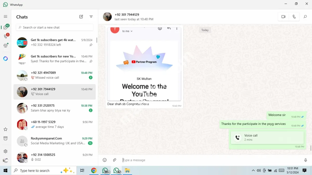Start a video call with the contact

283,17
